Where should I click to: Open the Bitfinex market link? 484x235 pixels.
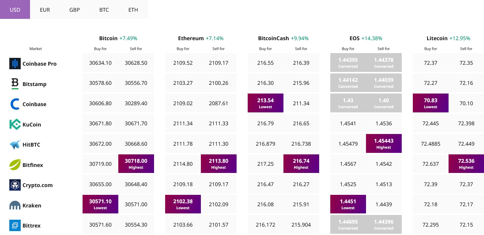pyautogui.click(x=33, y=165)
